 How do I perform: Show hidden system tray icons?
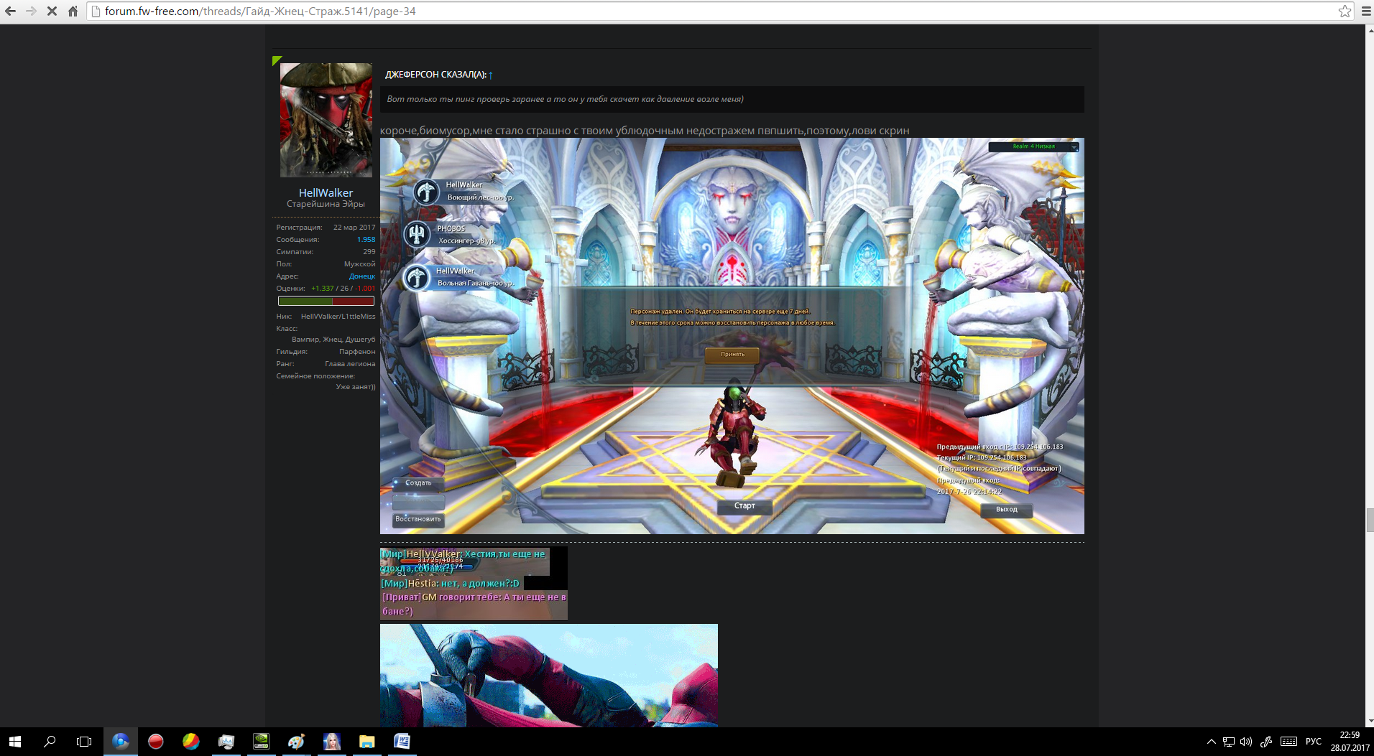point(1211,742)
